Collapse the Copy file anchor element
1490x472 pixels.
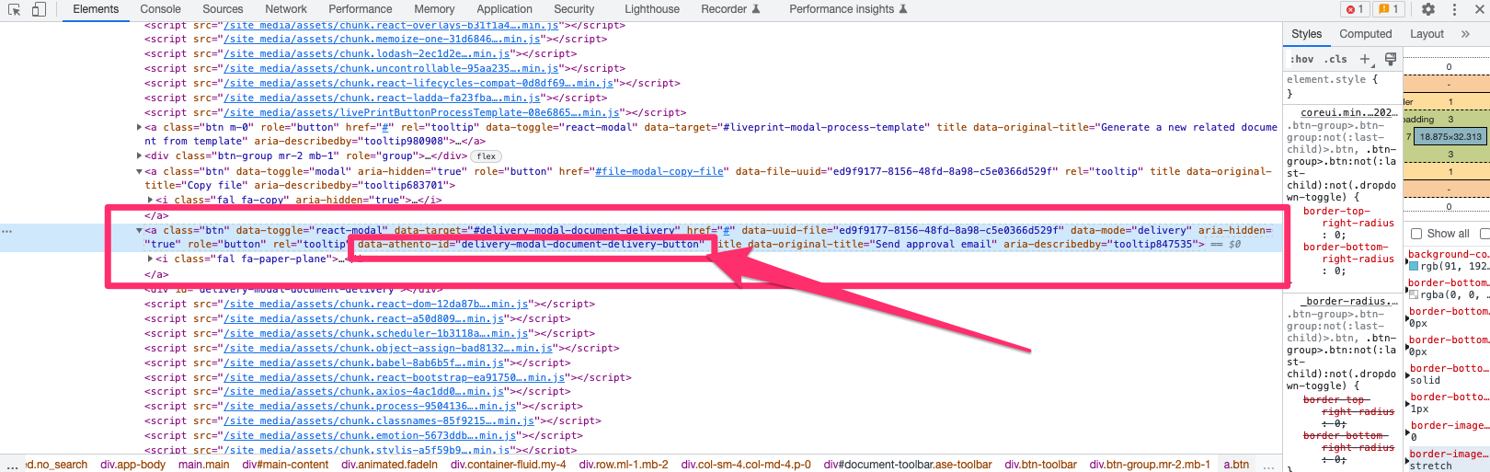[140, 171]
